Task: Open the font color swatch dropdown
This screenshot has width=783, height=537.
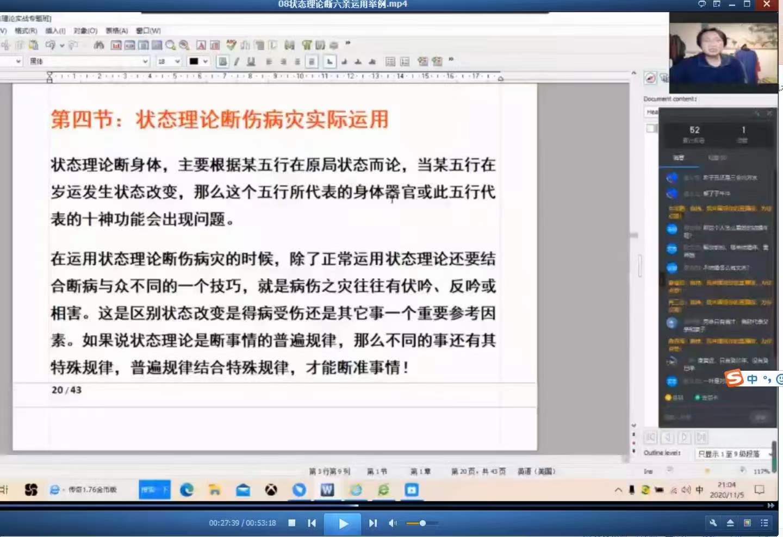Action: click(205, 61)
